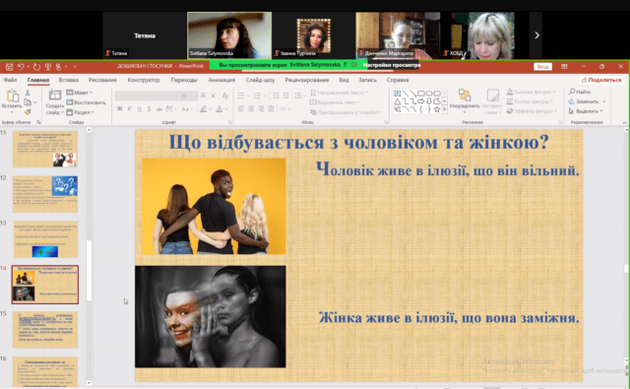The image size is (630, 389).
Task: Click the Поделиться share button
Action: (x=601, y=80)
